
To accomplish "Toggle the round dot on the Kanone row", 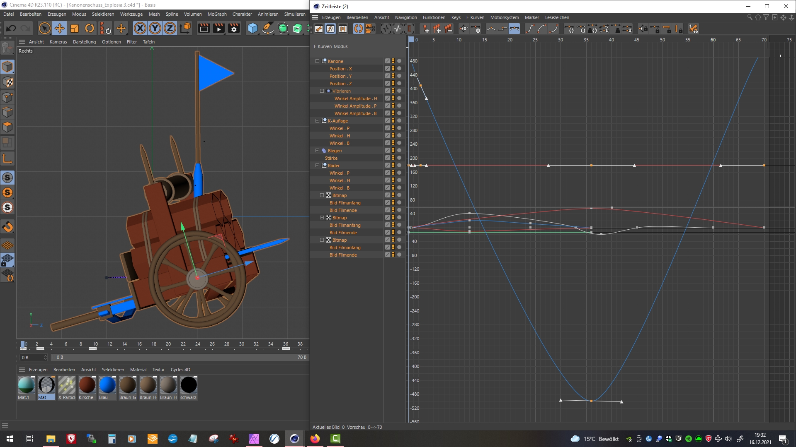I will (x=399, y=61).
